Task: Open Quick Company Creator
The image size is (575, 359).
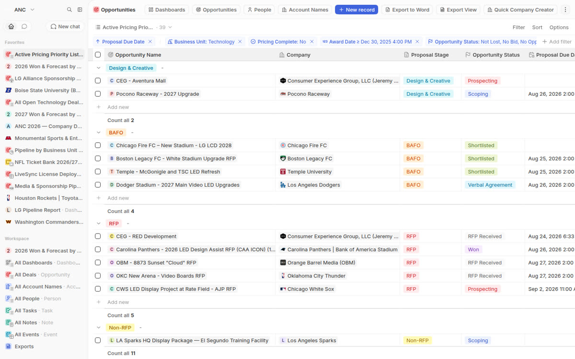Action: click(520, 10)
